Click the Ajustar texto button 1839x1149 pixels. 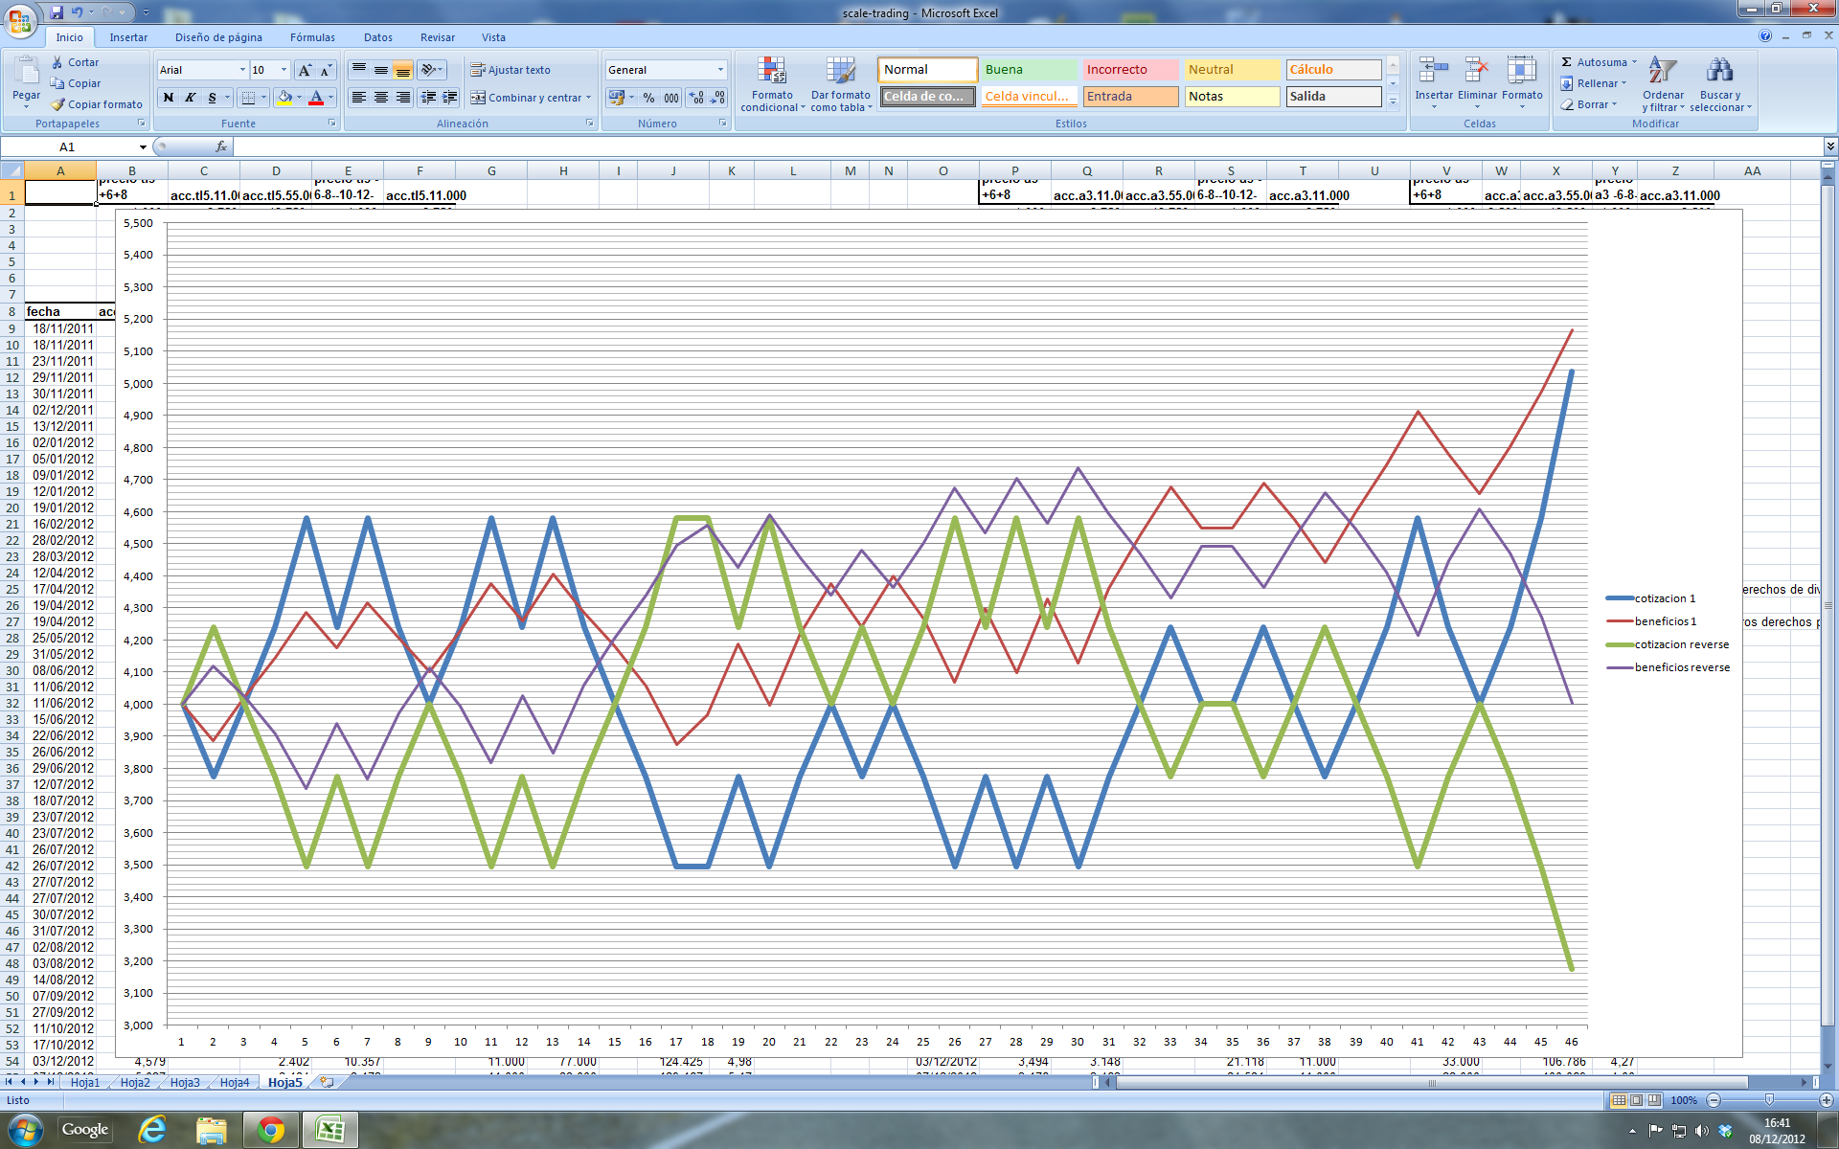(510, 70)
